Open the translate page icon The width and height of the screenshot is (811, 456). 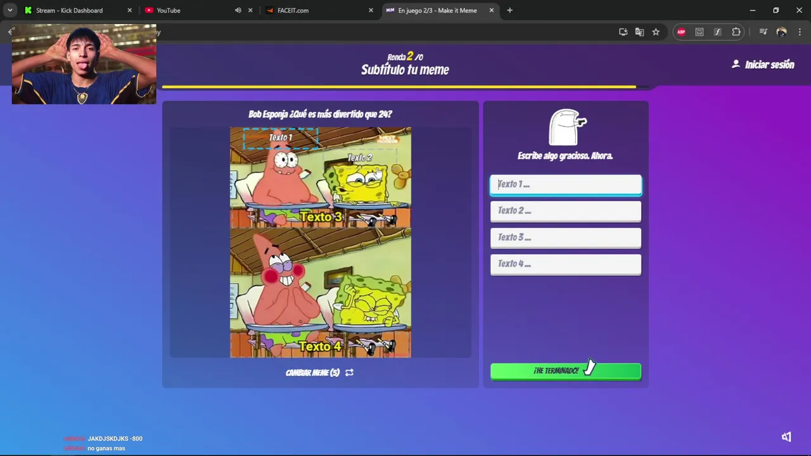click(639, 32)
